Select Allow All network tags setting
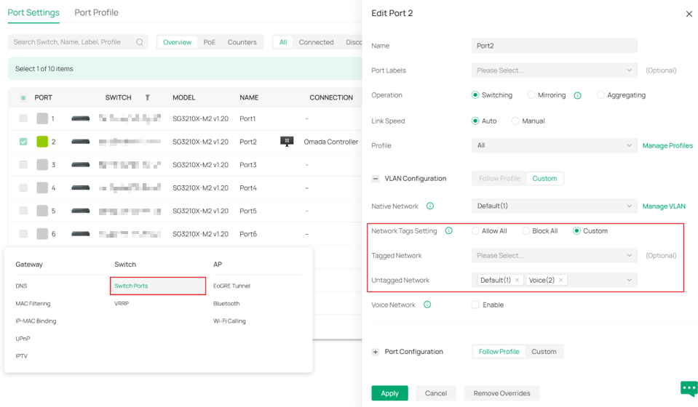Screen dimensions: 698x407 tap(475, 231)
